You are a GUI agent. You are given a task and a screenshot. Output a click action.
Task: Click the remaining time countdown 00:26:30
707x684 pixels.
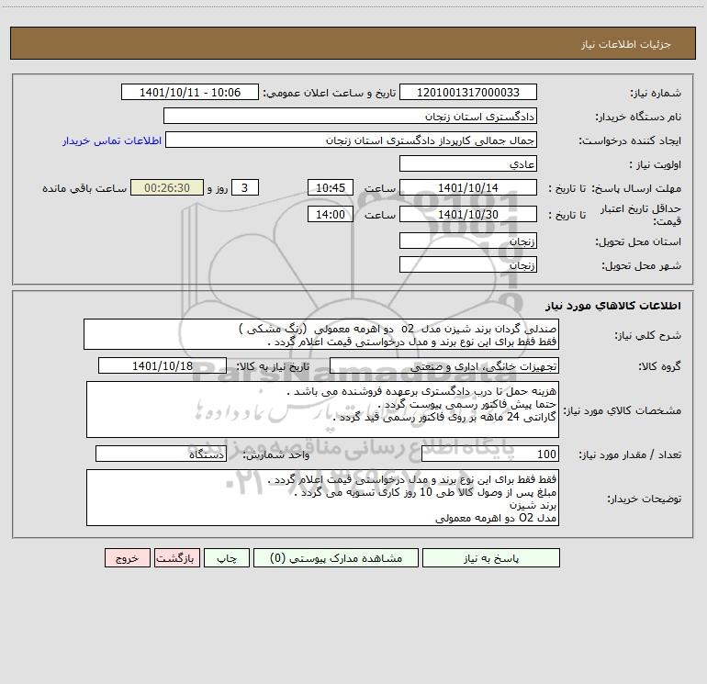(x=167, y=187)
